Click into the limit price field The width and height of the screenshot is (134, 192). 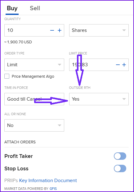click(92, 65)
